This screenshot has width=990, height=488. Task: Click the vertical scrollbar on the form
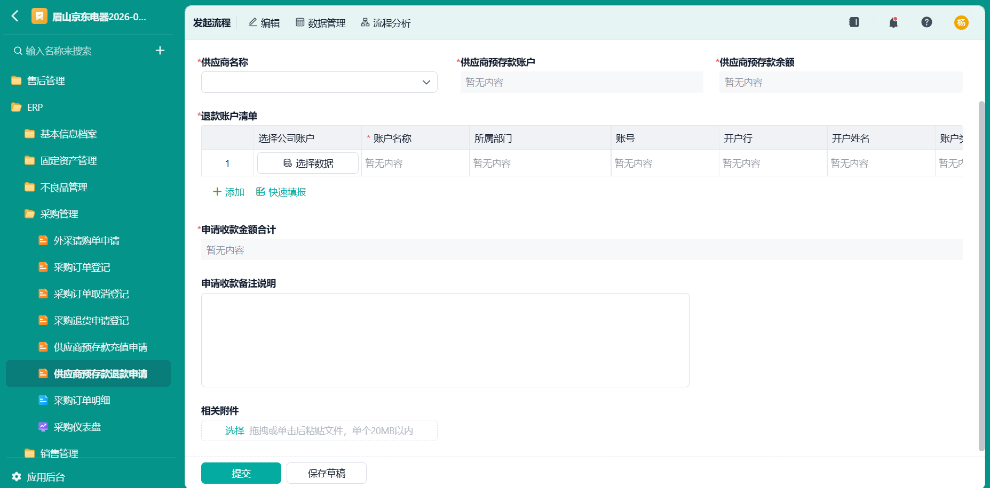point(981,276)
